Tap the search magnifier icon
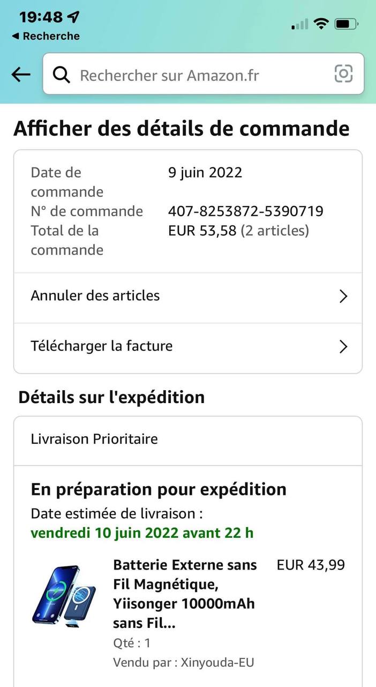This screenshot has width=376, height=687. 62,75
